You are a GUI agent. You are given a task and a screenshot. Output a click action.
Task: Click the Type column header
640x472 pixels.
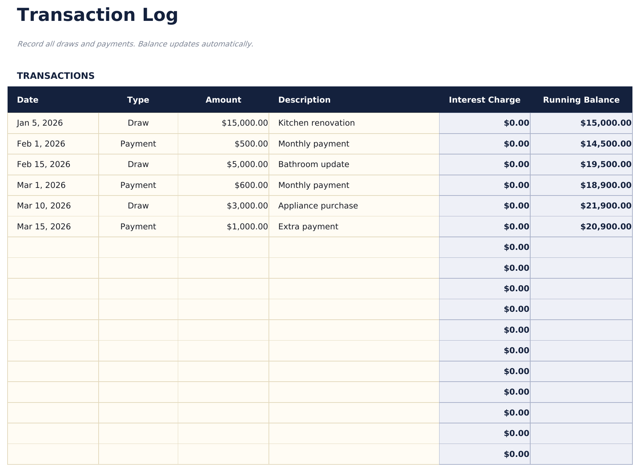click(138, 100)
